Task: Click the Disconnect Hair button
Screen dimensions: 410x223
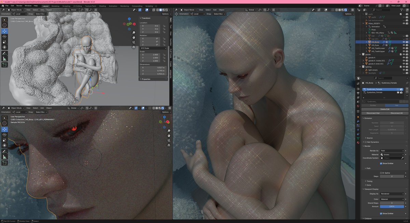Action: [373, 113]
